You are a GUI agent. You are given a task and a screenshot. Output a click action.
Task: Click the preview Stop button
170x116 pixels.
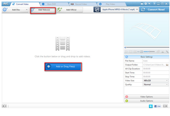point(131,52)
